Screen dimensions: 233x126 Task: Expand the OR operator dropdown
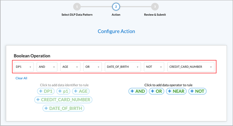tap(93, 67)
